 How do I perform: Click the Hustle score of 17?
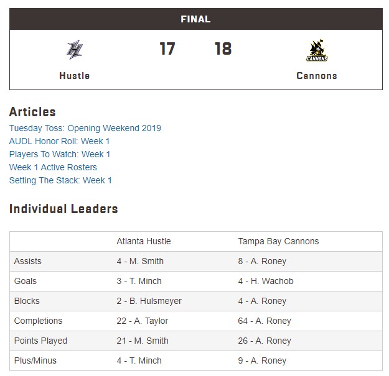(167, 49)
